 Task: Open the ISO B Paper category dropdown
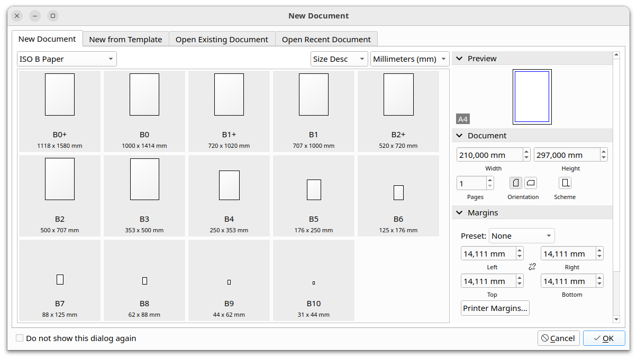(x=67, y=59)
